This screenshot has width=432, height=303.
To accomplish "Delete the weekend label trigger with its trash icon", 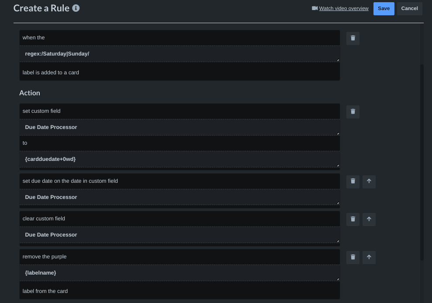I will [x=353, y=38].
